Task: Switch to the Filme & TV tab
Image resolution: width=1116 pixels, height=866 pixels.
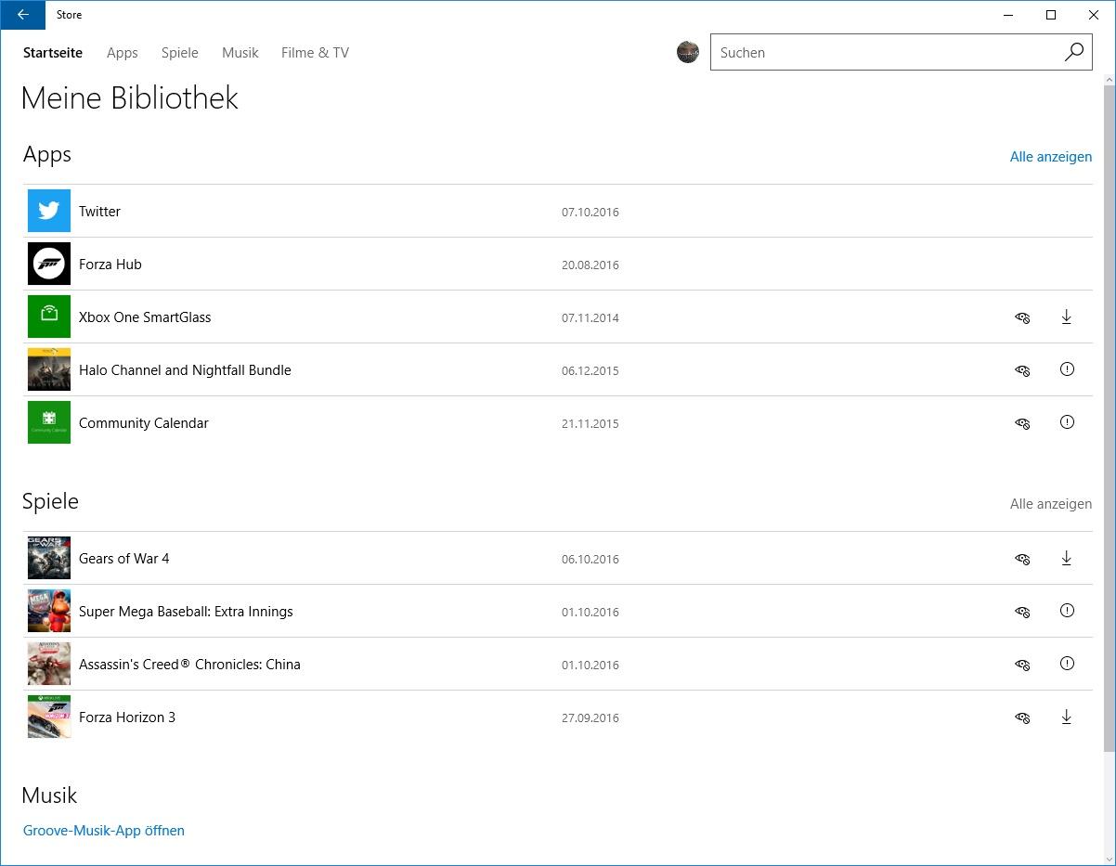Action: pyautogui.click(x=315, y=53)
